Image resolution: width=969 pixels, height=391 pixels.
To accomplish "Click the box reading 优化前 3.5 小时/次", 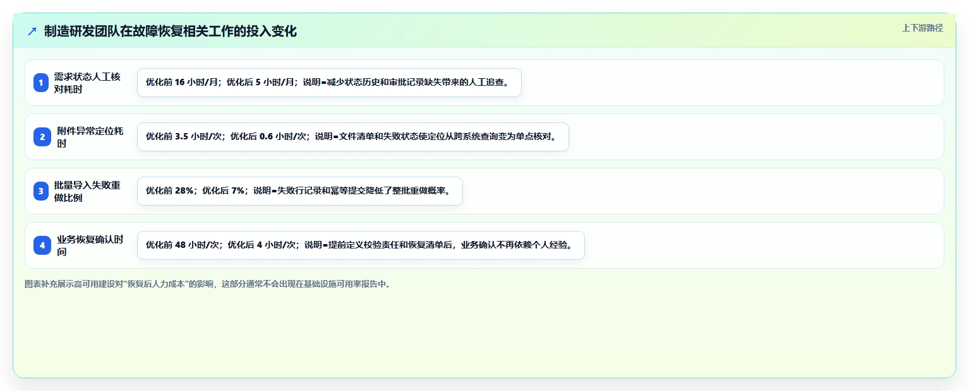I will 353,137.
